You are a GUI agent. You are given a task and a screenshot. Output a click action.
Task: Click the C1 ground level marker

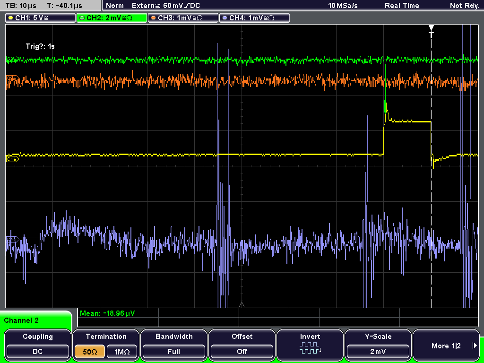point(12,159)
